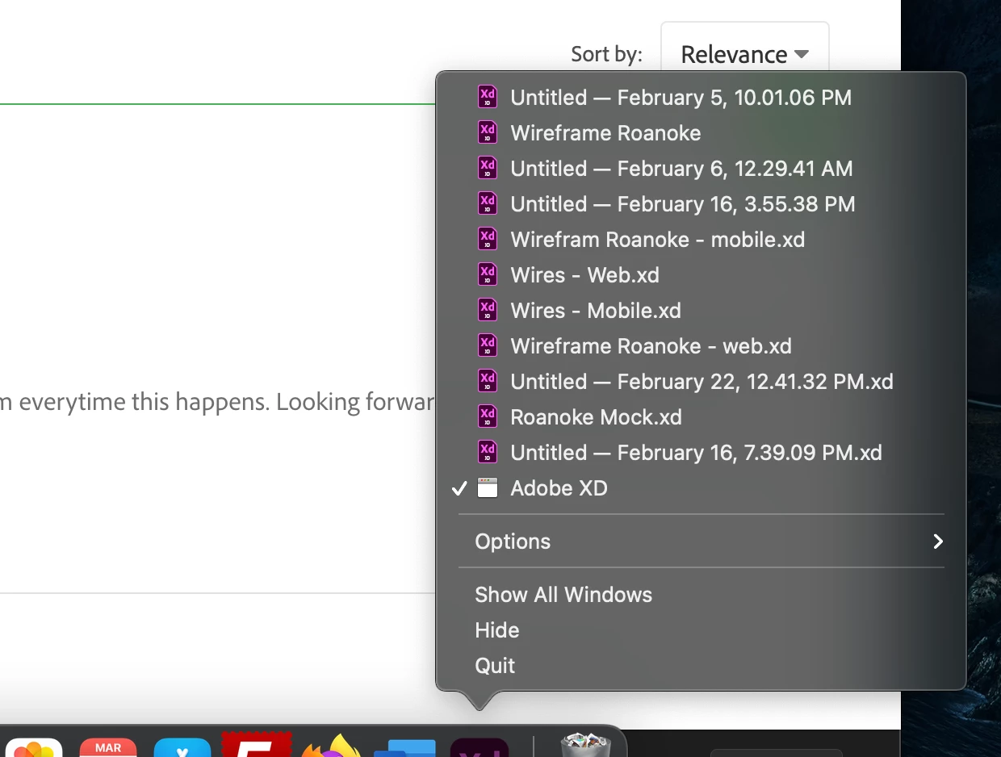This screenshot has width=1001, height=757.
Task: Switch to Wireframe Roanoke window
Action: point(701,133)
